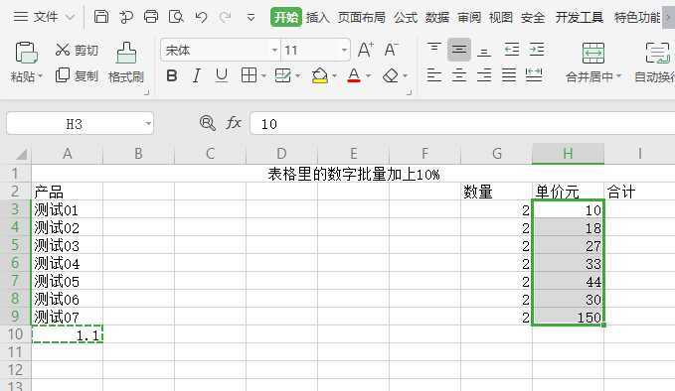Click the 单价元 header cell
The image size is (675, 391).
[x=568, y=192]
